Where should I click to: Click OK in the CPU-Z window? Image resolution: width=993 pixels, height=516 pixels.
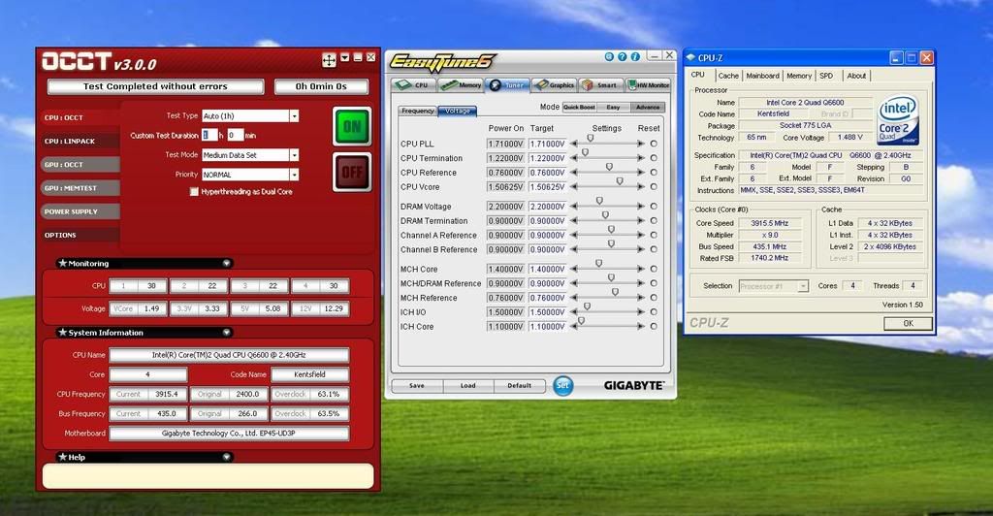click(908, 324)
